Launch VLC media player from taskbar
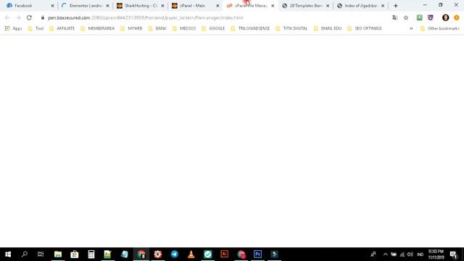464x261 pixels. click(x=191, y=254)
